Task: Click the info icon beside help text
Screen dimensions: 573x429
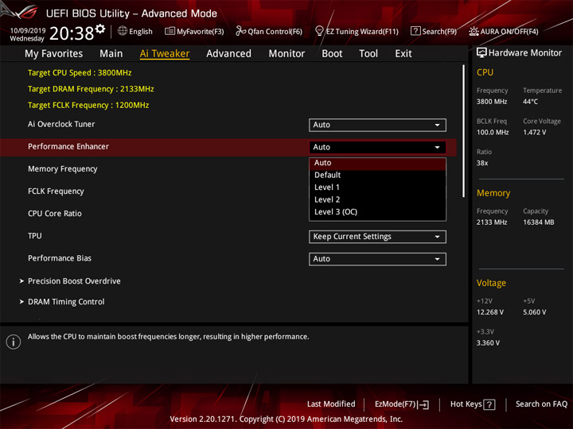Action: (x=14, y=342)
